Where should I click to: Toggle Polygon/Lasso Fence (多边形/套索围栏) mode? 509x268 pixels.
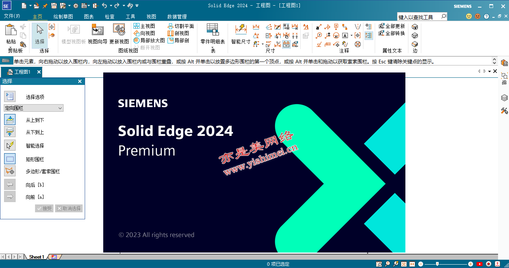10,171
